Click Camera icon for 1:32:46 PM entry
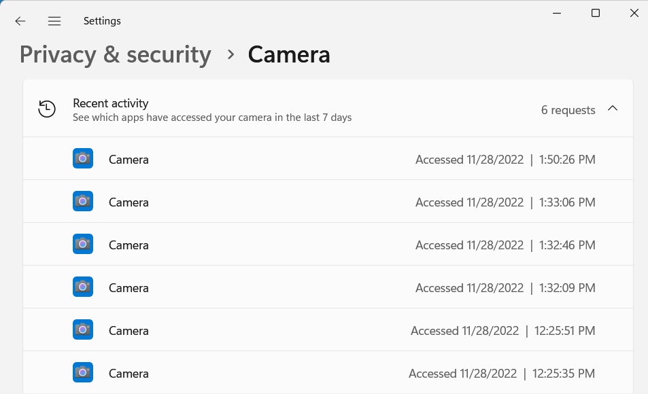This screenshot has width=648, height=394. pyautogui.click(x=83, y=245)
